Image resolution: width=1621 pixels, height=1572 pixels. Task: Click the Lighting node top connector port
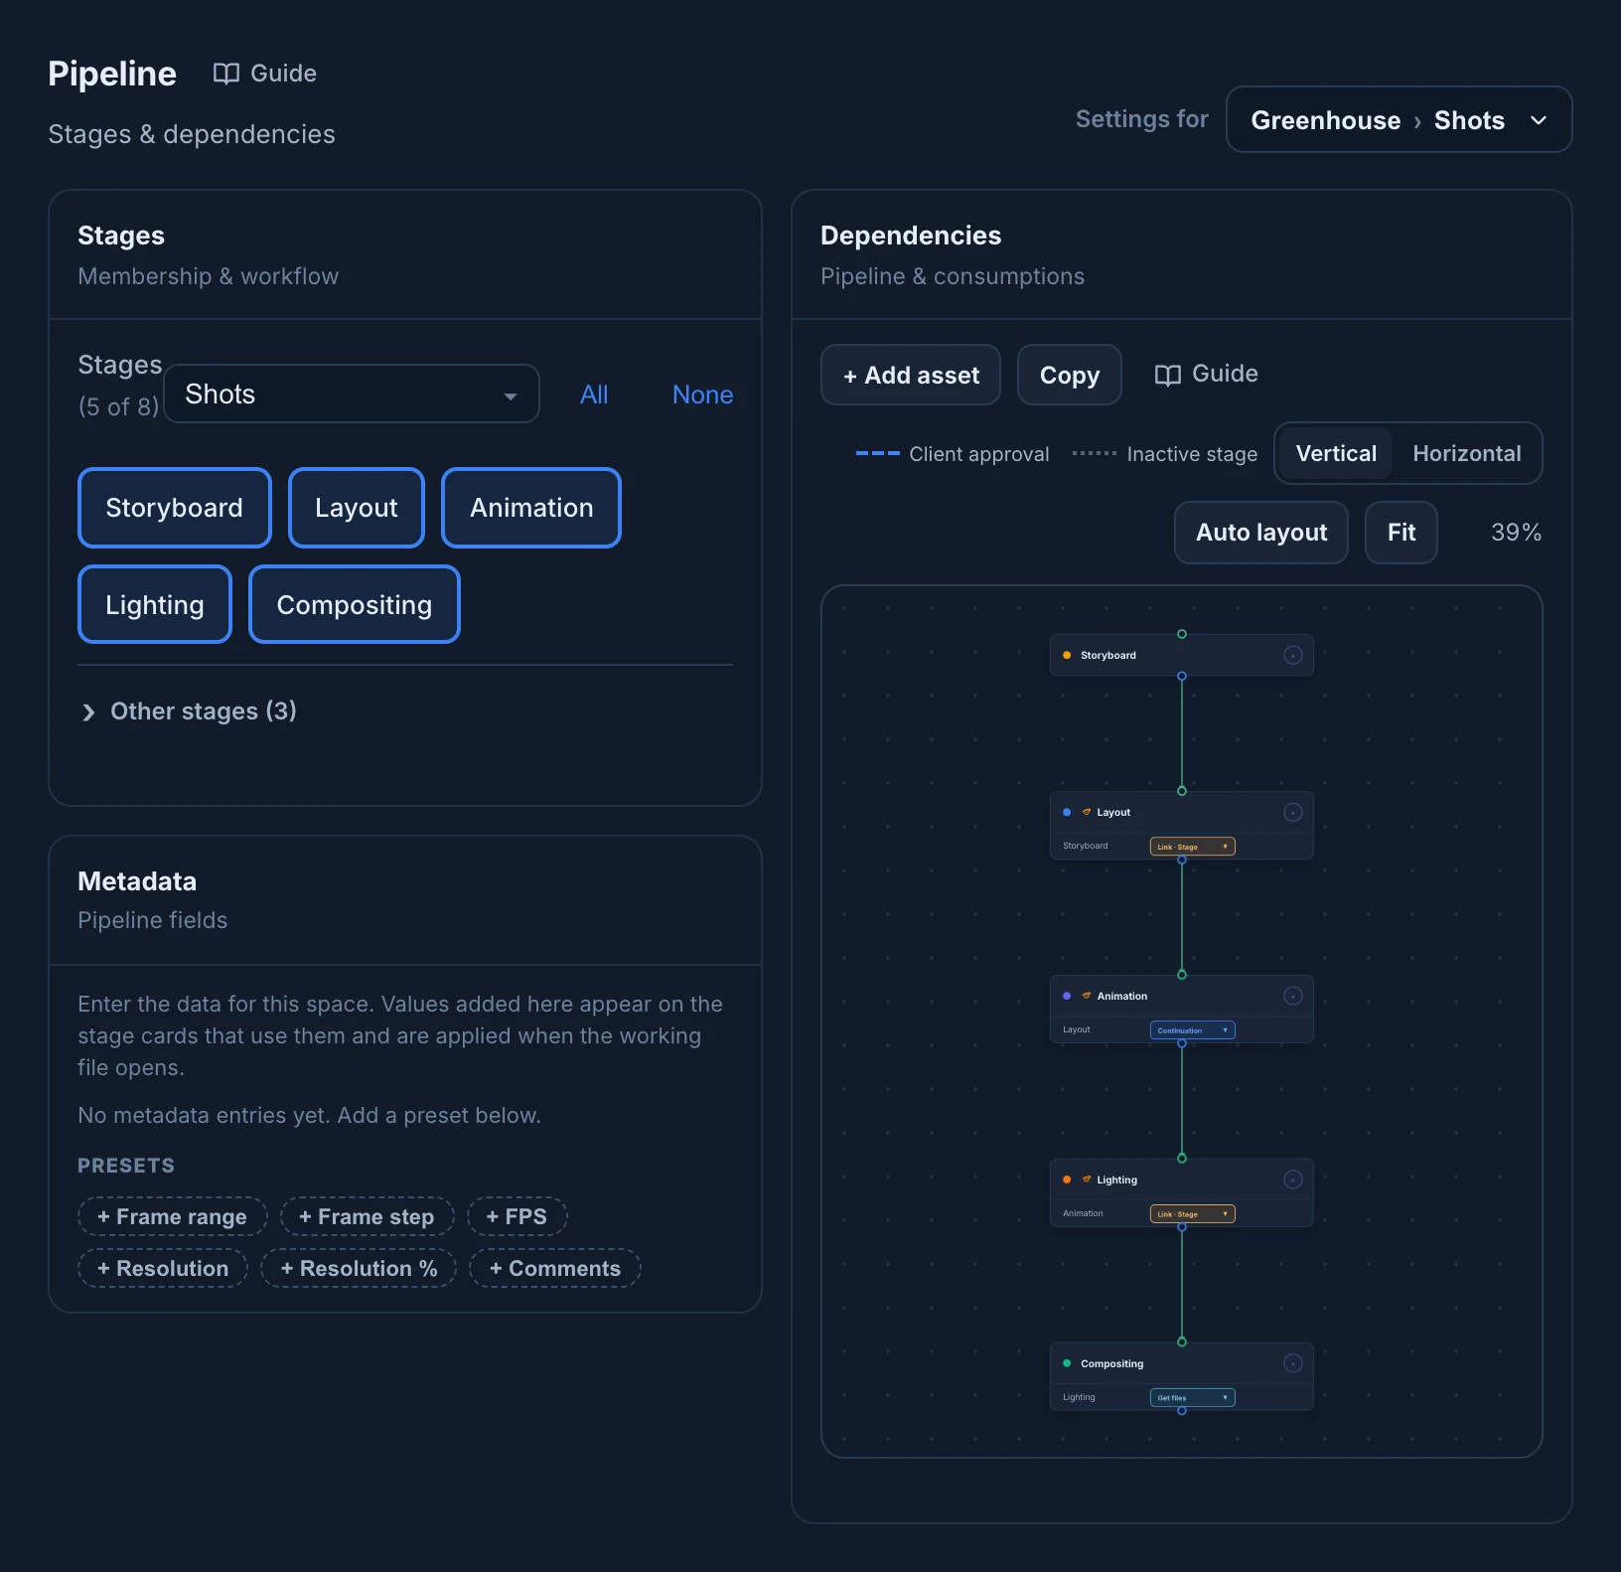click(1182, 1159)
